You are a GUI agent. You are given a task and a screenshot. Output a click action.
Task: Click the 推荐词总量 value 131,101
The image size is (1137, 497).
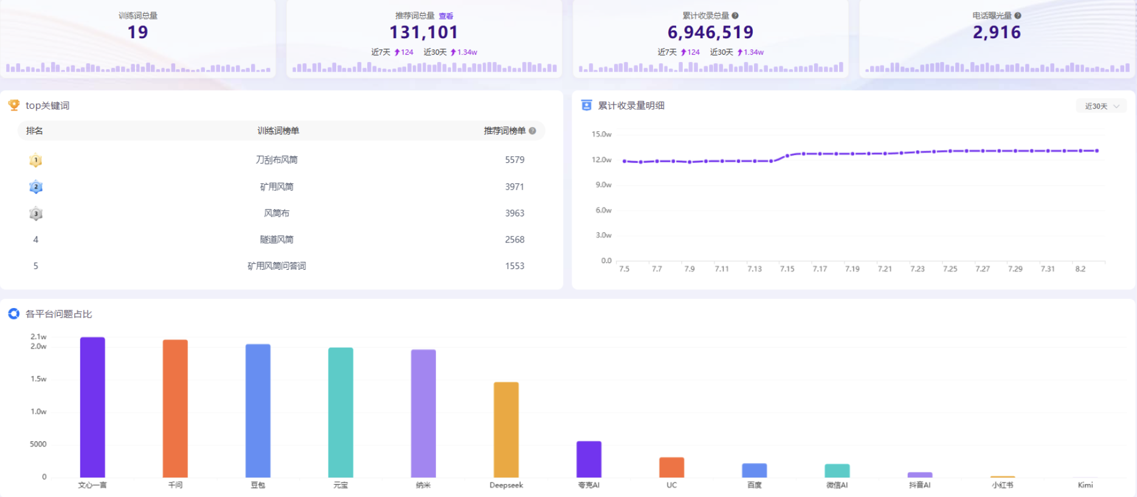pos(424,32)
